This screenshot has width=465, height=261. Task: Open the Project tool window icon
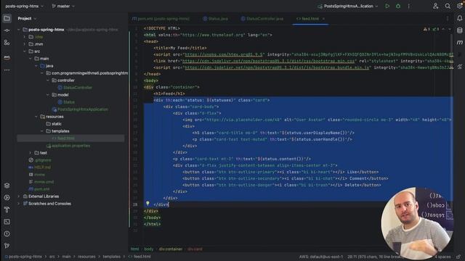pos(7,18)
